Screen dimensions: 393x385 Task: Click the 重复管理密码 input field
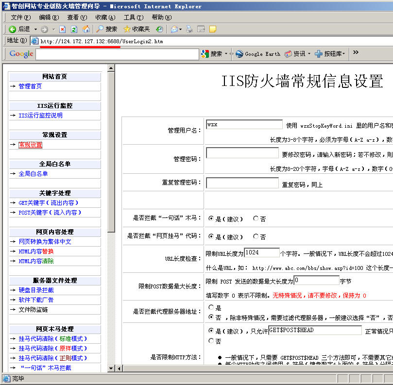(242, 183)
